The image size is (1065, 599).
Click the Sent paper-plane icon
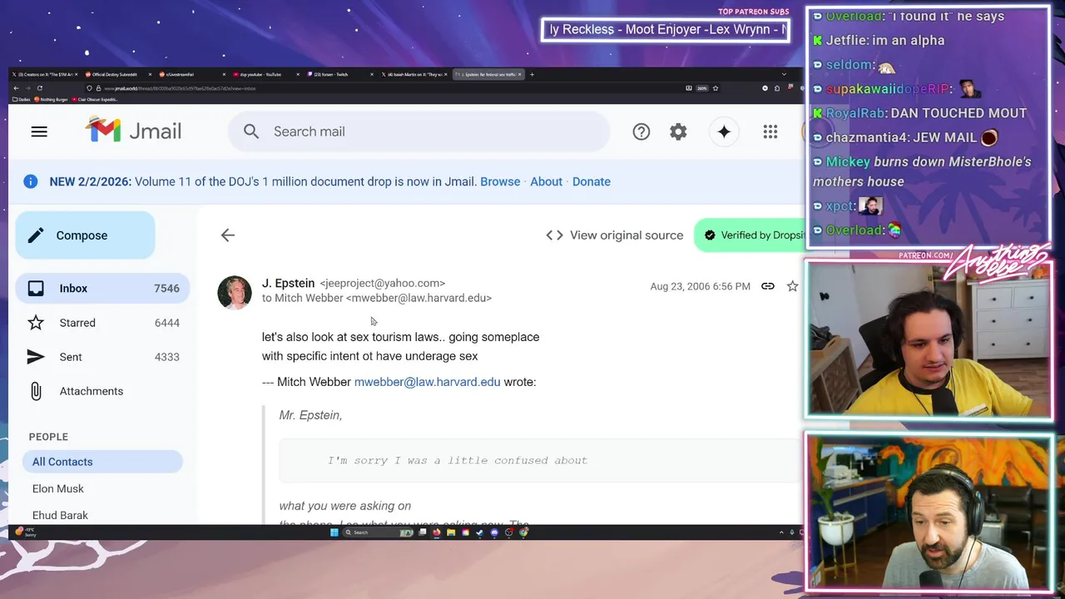(x=36, y=357)
